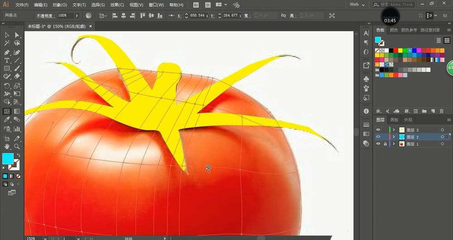Open the Symbols panel club icon
Image resolution: width=453 pixels, height=240 pixels.
(366, 79)
